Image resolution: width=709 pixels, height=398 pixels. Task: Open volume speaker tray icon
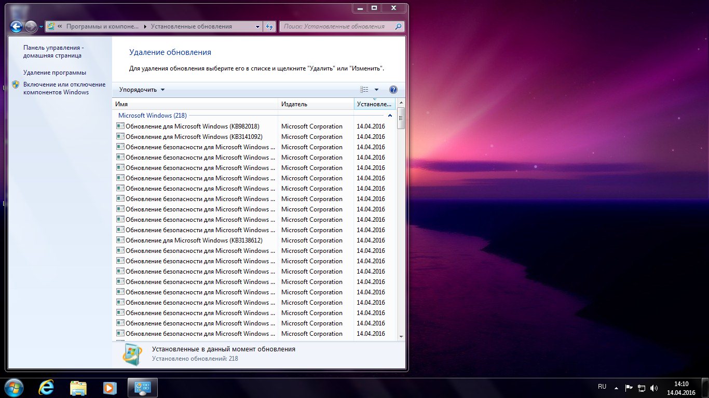point(654,387)
